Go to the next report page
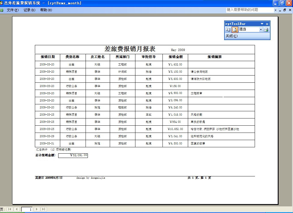This screenshot has width=293, height=213. [x=37, y=209]
